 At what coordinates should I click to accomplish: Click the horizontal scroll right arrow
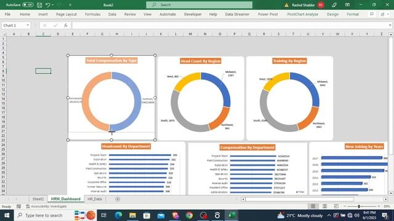pyautogui.click(x=386, y=199)
